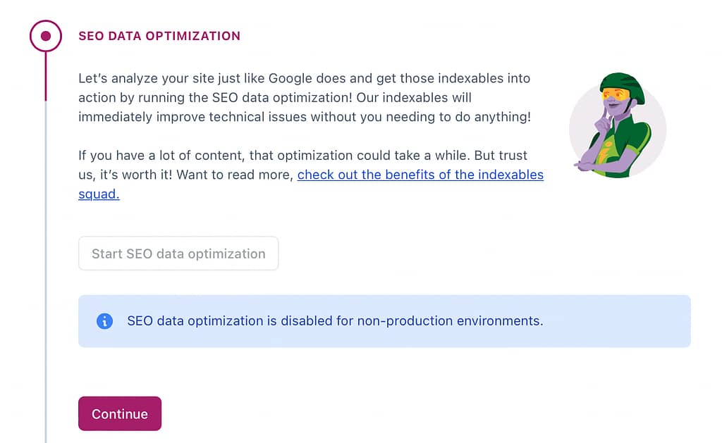This screenshot has height=443, width=722.
Task: Click the disabled Start SEO data optimization button
Action: coord(178,253)
